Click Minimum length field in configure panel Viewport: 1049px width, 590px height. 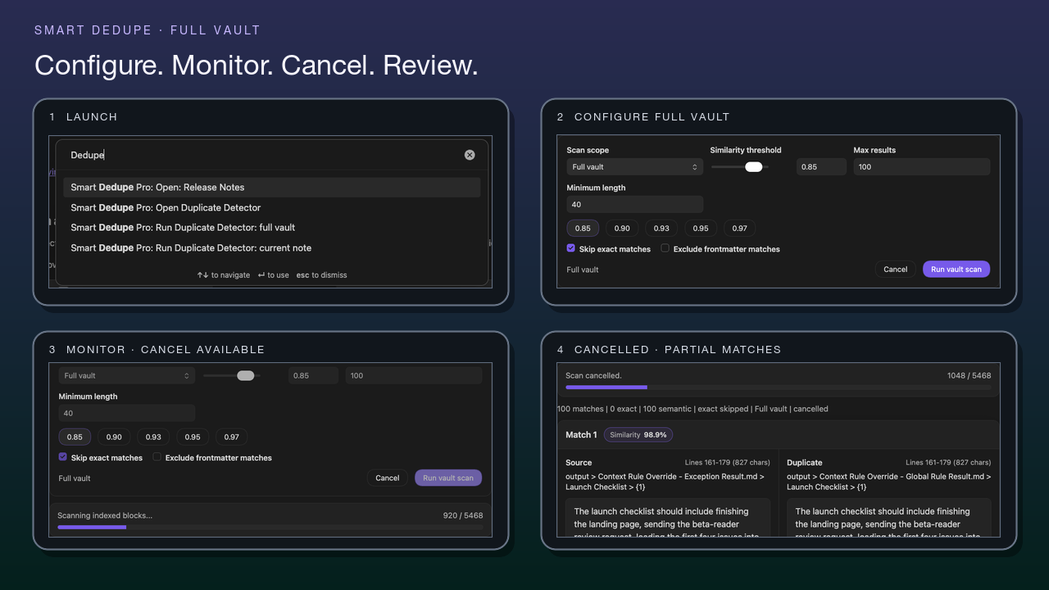[635, 204]
